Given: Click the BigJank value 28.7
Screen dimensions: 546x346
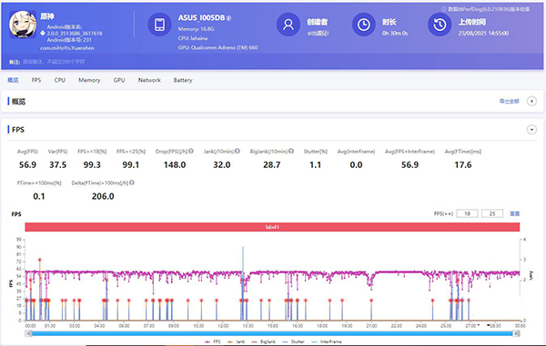Looking at the screenshot, I should click(x=271, y=164).
